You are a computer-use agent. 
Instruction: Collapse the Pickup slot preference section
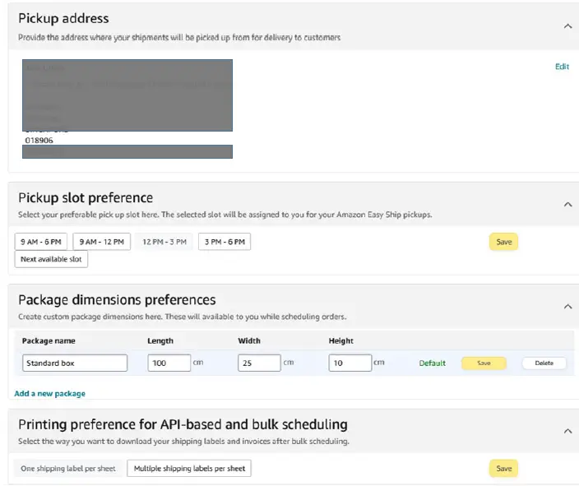click(567, 204)
